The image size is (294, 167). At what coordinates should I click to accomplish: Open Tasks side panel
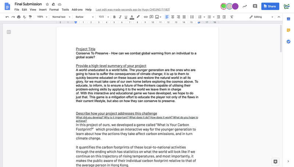288,41
